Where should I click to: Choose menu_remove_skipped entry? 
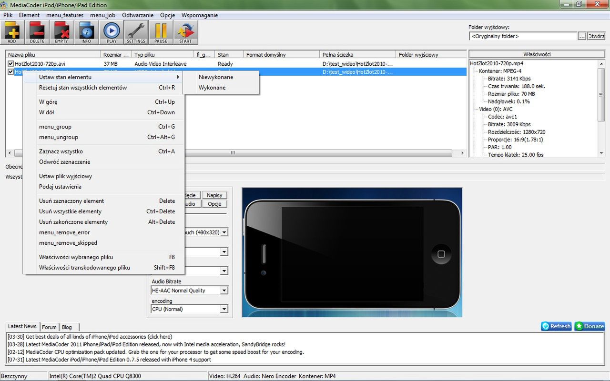pos(103,243)
